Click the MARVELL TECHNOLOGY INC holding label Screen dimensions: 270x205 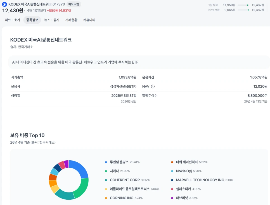point(200,180)
